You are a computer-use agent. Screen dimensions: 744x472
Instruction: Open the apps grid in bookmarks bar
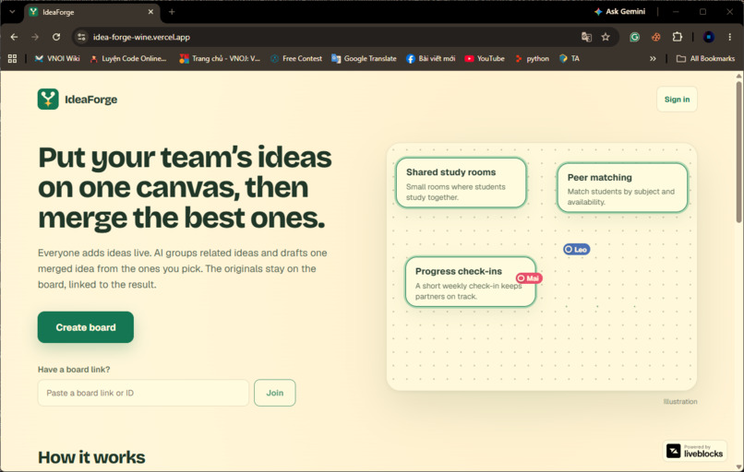click(12, 58)
